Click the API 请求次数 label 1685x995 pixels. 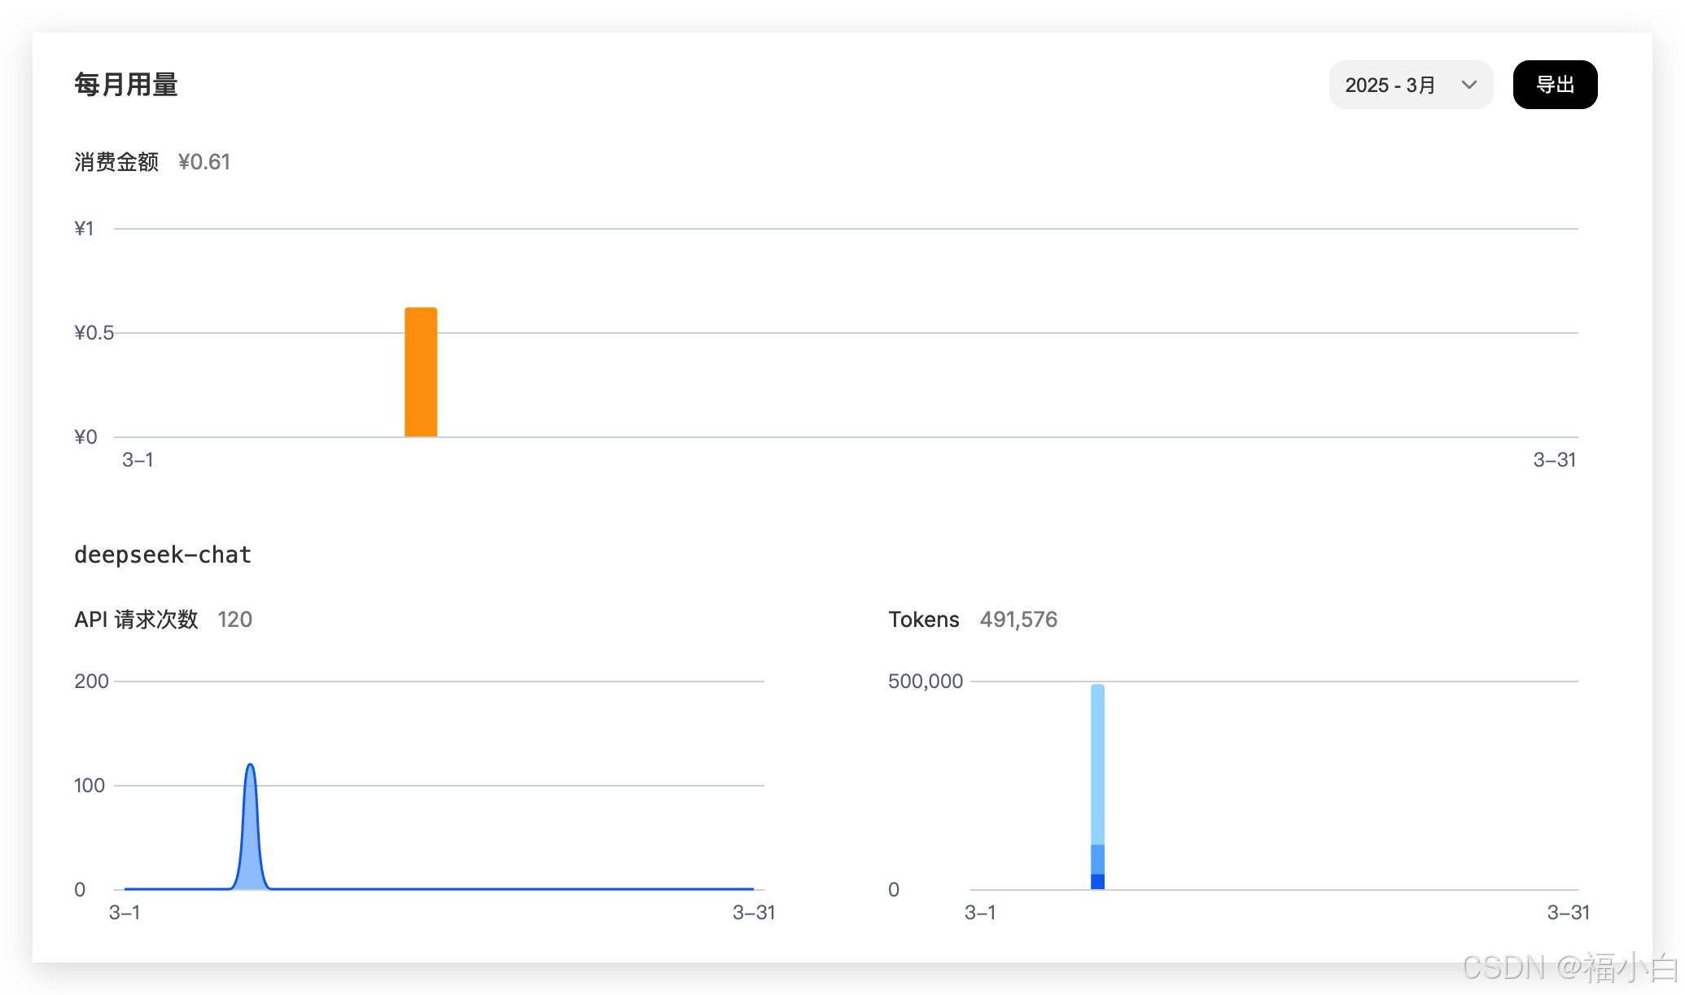(136, 620)
